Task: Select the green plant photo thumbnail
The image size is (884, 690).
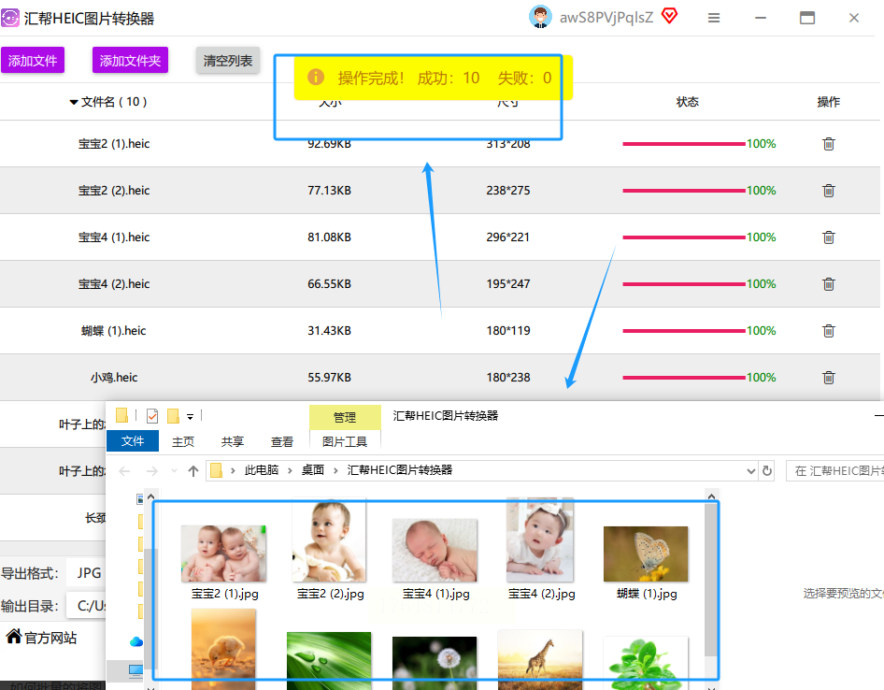Action: coord(646,663)
